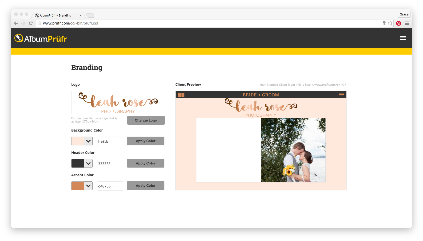Go back with browser back arrow
The width and height of the screenshot is (423, 241).
[16, 23]
